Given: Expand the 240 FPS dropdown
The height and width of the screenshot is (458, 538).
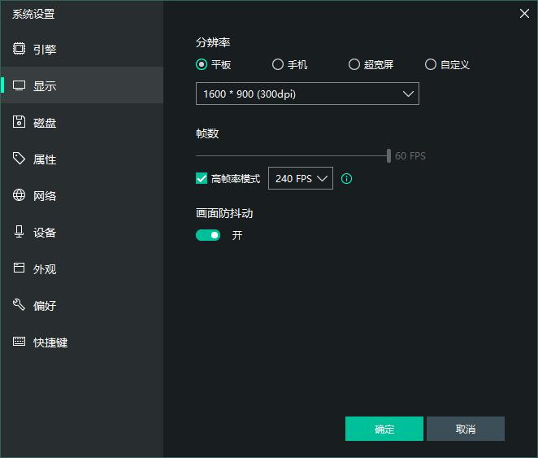Looking at the screenshot, I should pyautogui.click(x=300, y=178).
